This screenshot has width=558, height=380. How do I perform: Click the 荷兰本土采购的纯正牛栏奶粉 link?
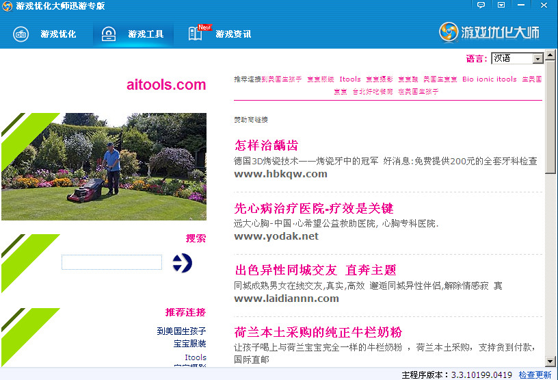(318, 333)
